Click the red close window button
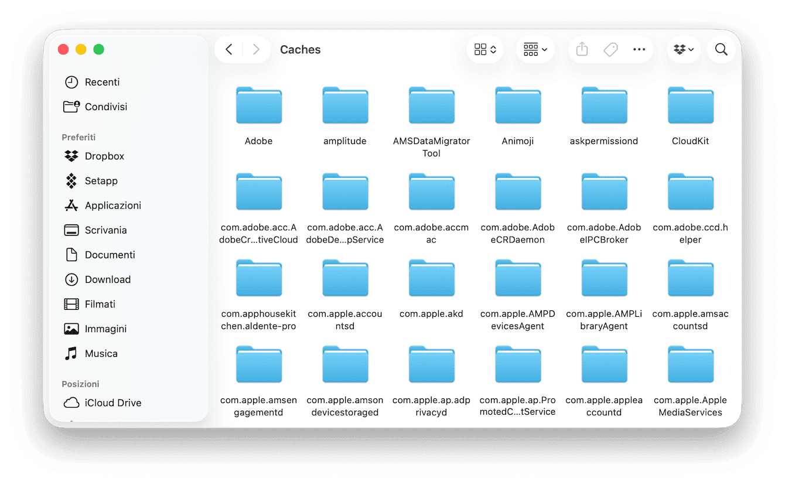 63,50
